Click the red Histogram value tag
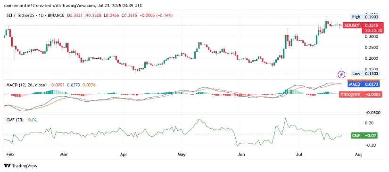 coord(360,94)
